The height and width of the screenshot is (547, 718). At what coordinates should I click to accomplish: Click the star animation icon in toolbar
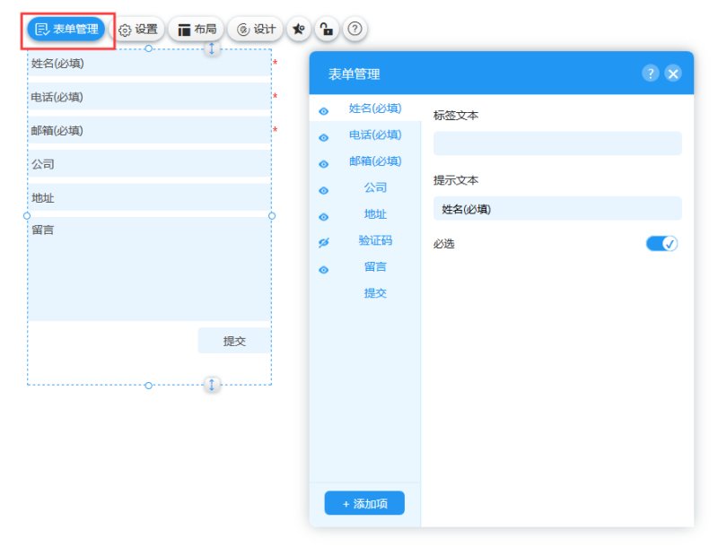click(x=298, y=30)
